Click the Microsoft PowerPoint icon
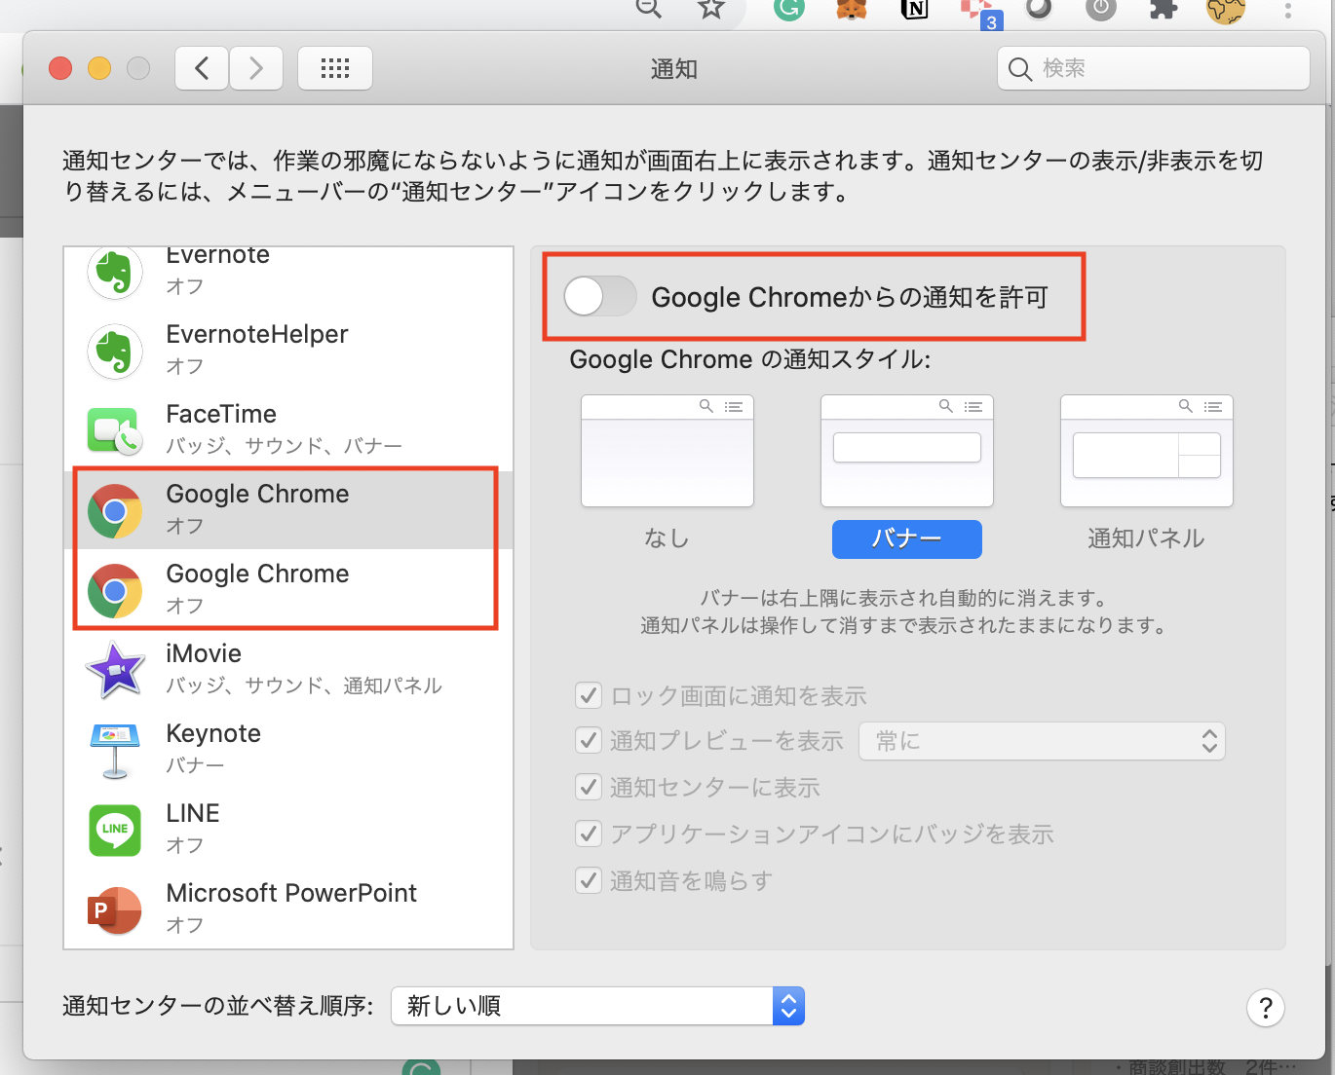This screenshot has height=1075, width=1335. point(115,909)
